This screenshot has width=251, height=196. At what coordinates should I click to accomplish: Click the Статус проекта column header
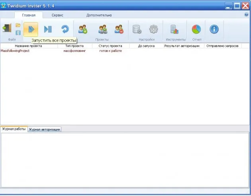110,46
